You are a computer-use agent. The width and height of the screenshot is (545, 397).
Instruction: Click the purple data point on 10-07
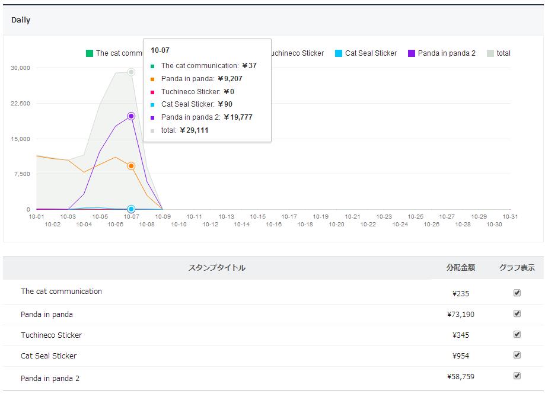[x=131, y=116]
